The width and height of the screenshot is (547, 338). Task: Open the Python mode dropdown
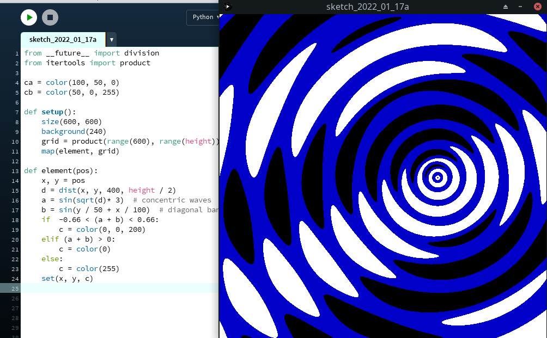coord(205,17)
